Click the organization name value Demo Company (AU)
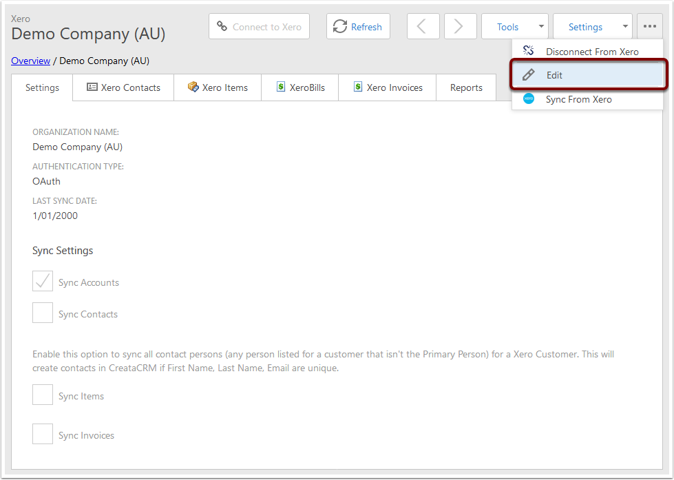Screen dimensions: 674x480 pos(77,147)
